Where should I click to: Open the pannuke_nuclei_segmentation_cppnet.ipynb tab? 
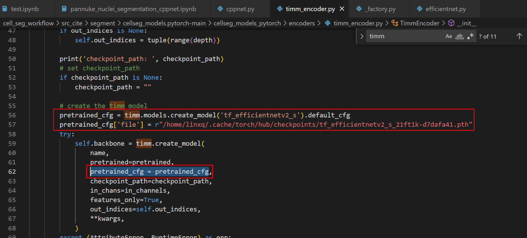pyautogui.click(x=133, y=9)
